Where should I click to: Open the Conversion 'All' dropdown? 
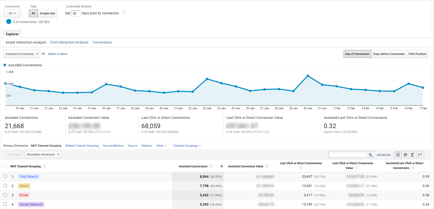[x=12, y=13]
